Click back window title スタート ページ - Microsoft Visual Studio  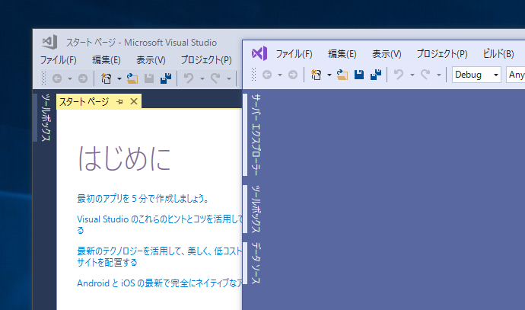(x=142, y=43)
